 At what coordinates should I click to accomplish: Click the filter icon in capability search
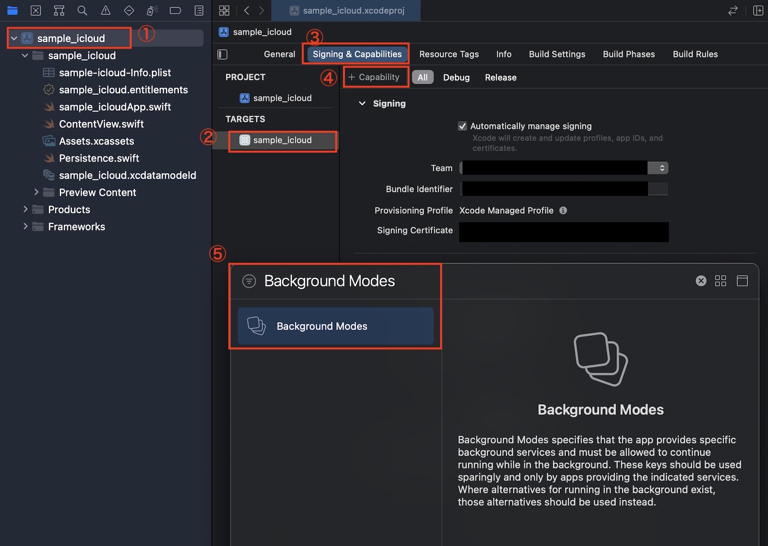coord(249,281)
